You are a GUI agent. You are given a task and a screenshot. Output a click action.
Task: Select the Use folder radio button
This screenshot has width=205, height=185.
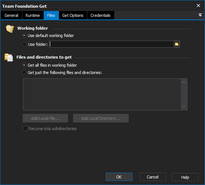[x=24, y=44]
